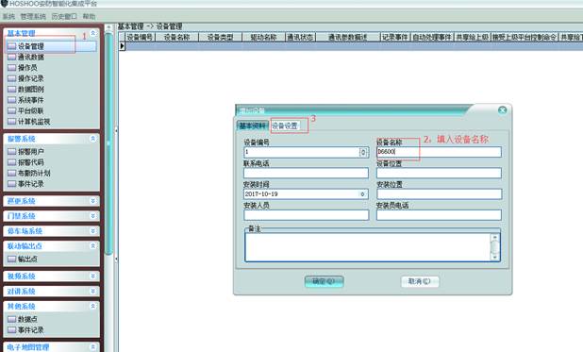Select 操作员 in basic management
Screen dimensions: 583x352
point(27,68)
